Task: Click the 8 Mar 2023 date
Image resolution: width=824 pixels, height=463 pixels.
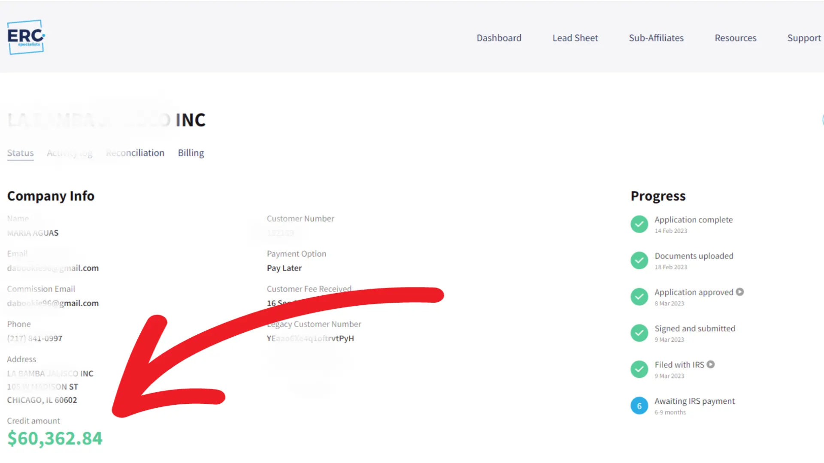Action: click(x=669, y=304)
